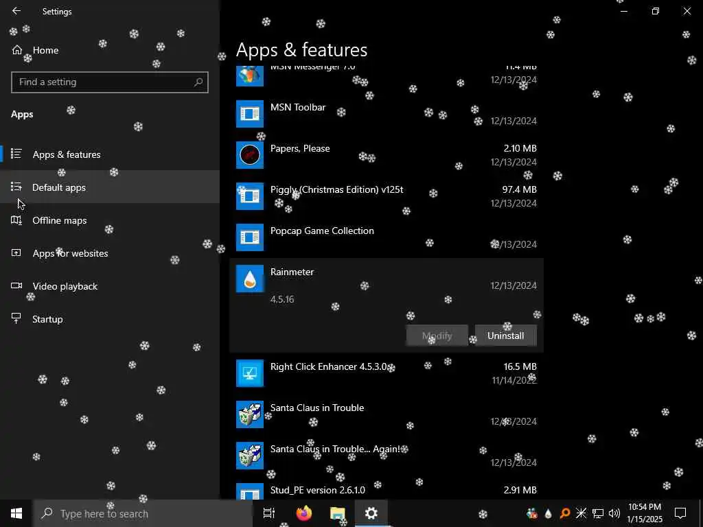The image size is (703, 527).
Task: Click the orange magnifier tray icon
Action: [565, 513]
